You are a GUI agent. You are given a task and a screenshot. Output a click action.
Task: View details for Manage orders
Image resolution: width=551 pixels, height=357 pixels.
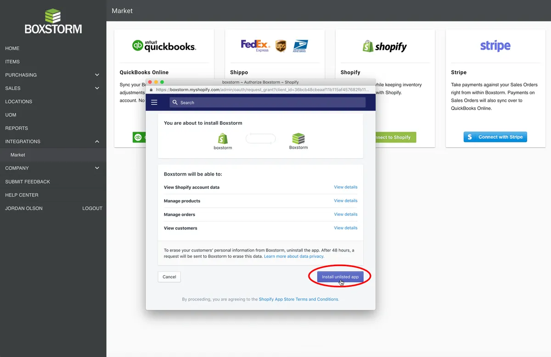(x=346, y=214)
